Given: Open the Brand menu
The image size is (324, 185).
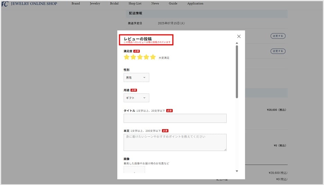Looking at the screenshot, I should pyautogui.click(x=75, y=3).
